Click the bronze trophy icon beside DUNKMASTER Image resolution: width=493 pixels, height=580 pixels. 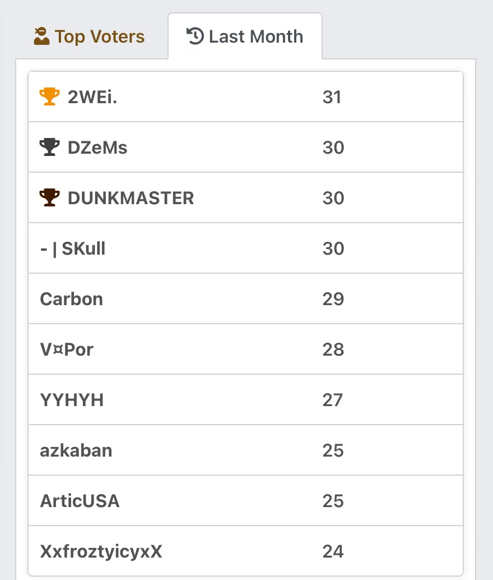tap(49, 197)
